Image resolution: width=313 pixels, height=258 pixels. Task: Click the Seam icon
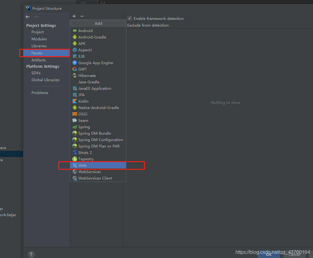(75, 120)
